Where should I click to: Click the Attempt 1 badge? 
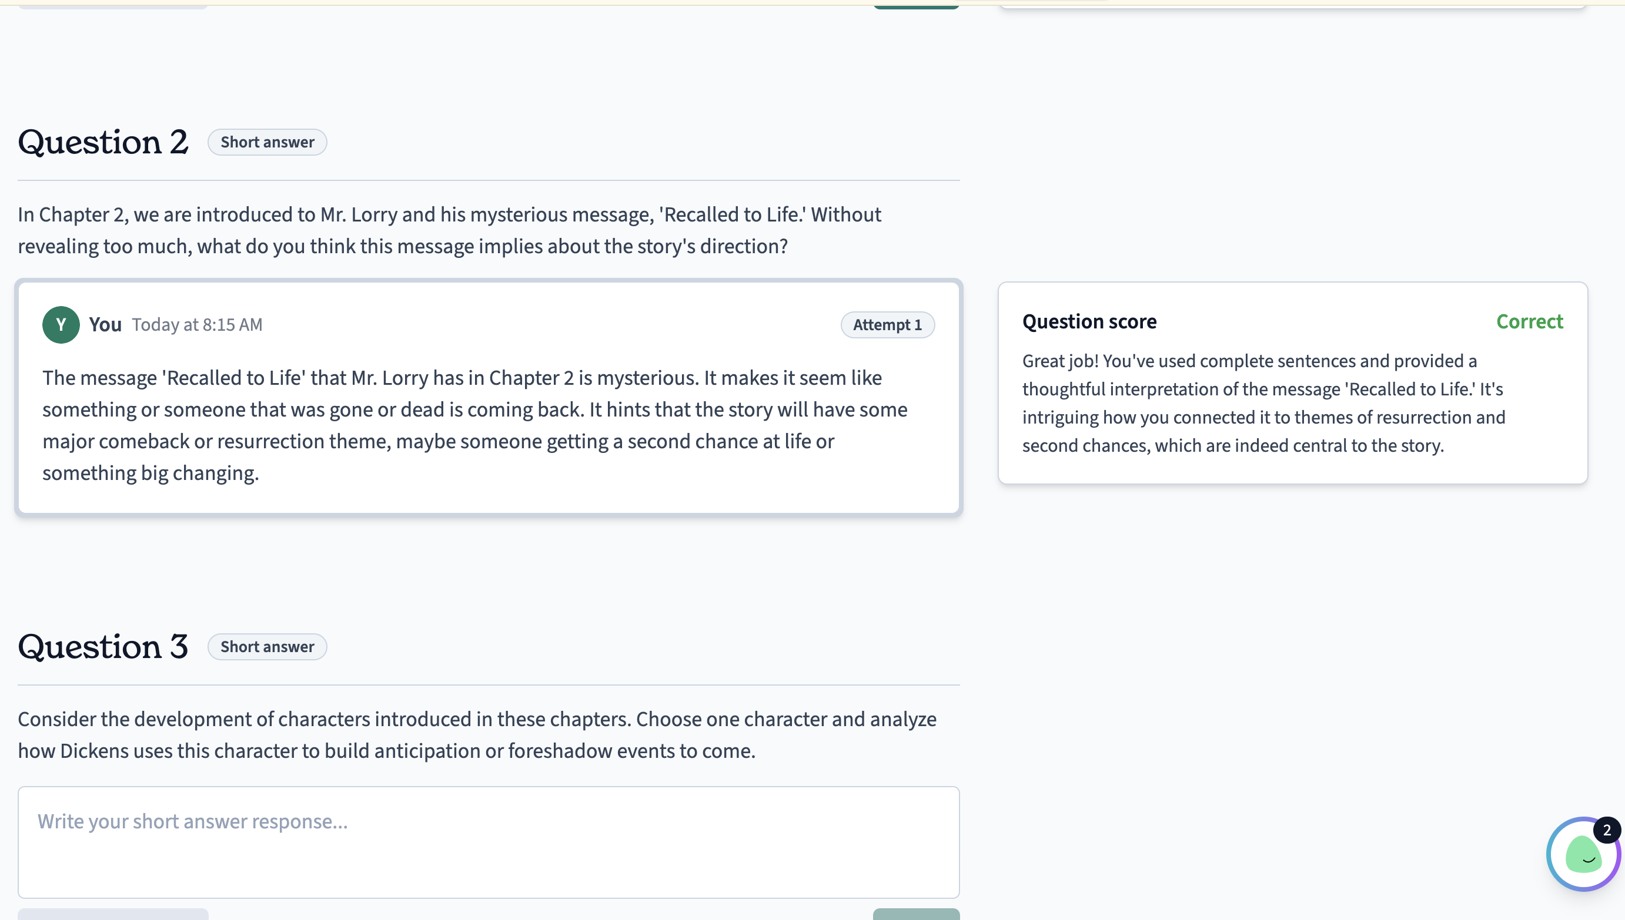(x=887, y=325)
